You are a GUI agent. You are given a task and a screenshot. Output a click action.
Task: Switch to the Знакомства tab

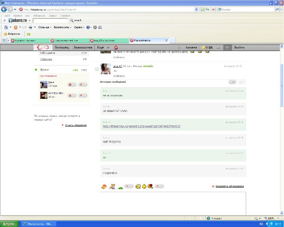[x=83, y=47]
